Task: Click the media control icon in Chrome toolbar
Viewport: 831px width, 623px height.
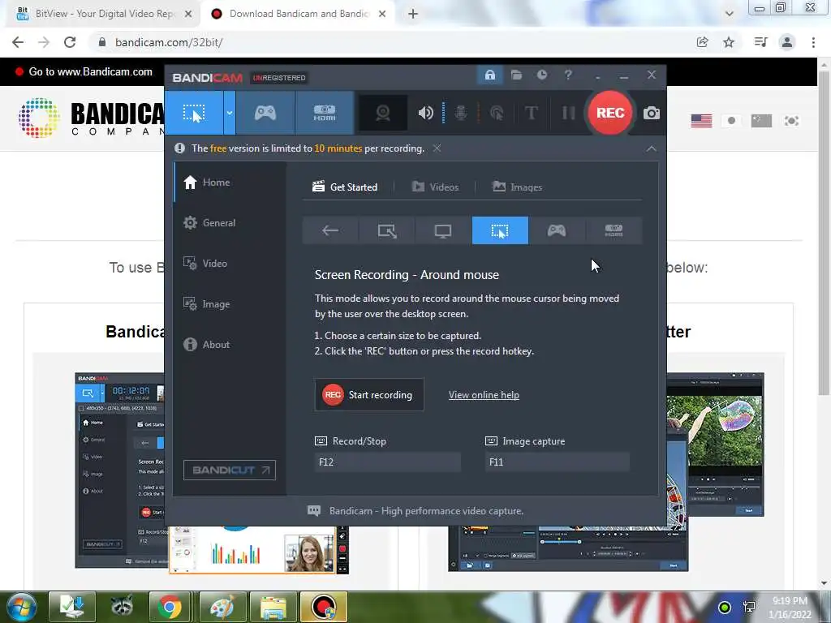Action: tap(760, 42)
